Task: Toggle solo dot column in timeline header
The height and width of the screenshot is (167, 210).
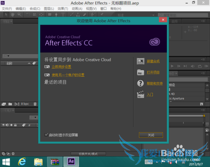Action: (11, 125)
